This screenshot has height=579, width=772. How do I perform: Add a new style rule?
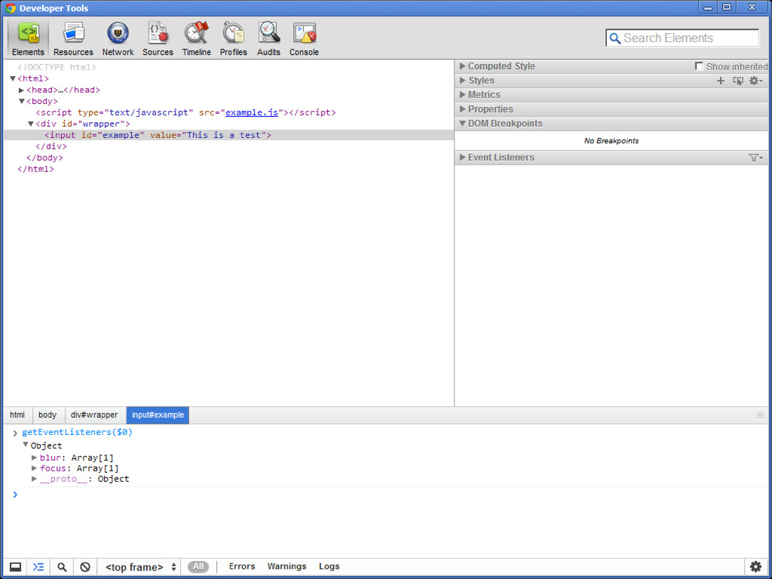point(721,80)
